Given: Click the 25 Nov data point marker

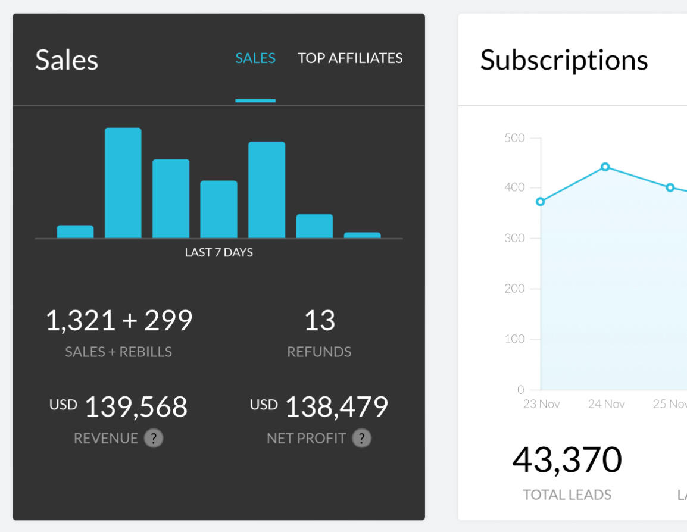Looking at the screenshot, I should [670, 187].
